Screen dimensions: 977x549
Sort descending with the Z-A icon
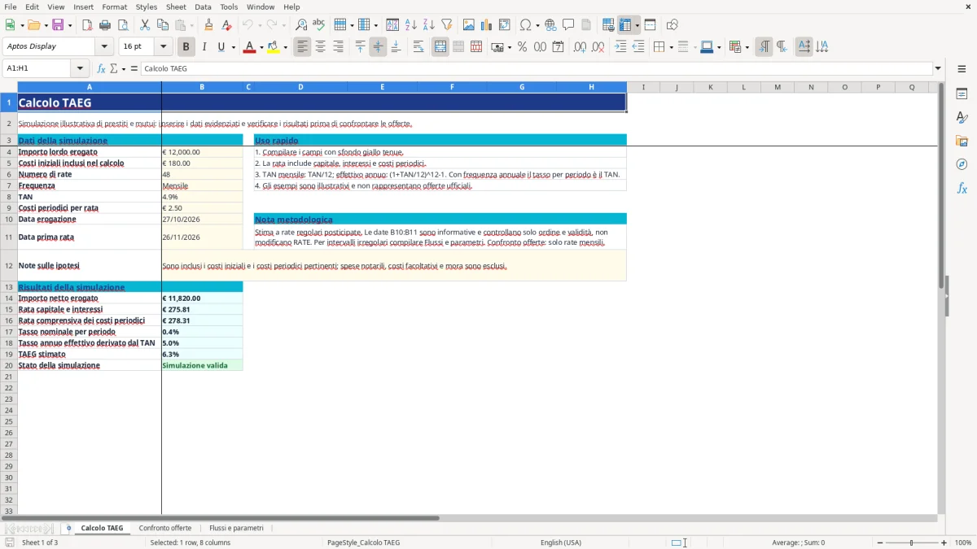(428, 25)
